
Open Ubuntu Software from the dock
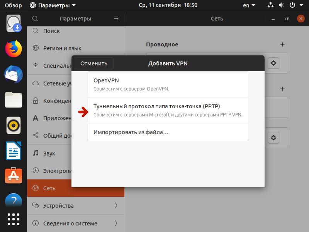(x=13, y=176)
